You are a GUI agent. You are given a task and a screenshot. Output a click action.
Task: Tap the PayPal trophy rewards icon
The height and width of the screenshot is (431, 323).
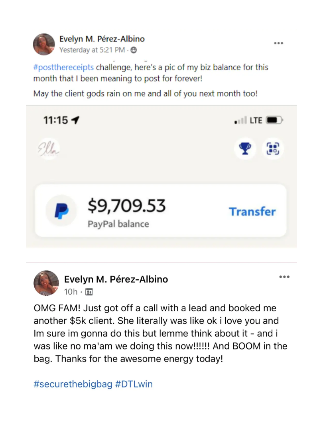(245, 149)
